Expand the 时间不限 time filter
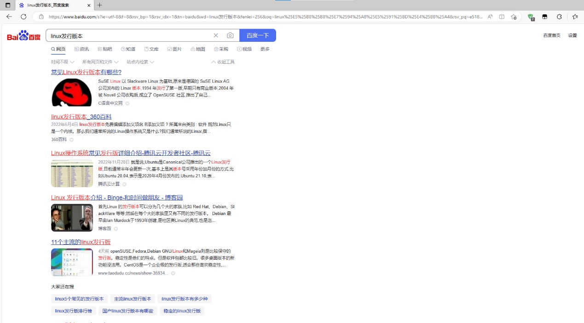Viewport: 584px width, 323px height. (63, 62)
